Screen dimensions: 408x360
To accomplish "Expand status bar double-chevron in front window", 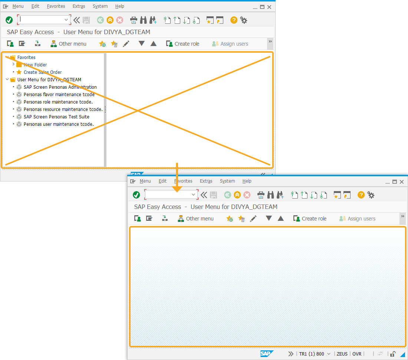I will click(x=291, y=354).
